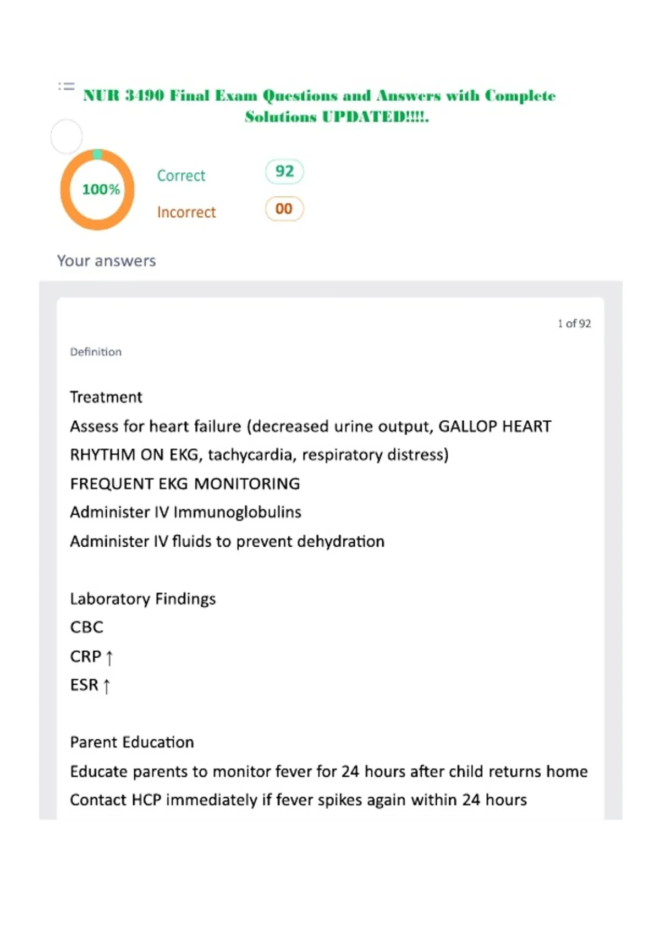Click the FREQUENT EKG MONITORING line
The width and height of the screenshot is (660, 935).
[x=185, y=484]
